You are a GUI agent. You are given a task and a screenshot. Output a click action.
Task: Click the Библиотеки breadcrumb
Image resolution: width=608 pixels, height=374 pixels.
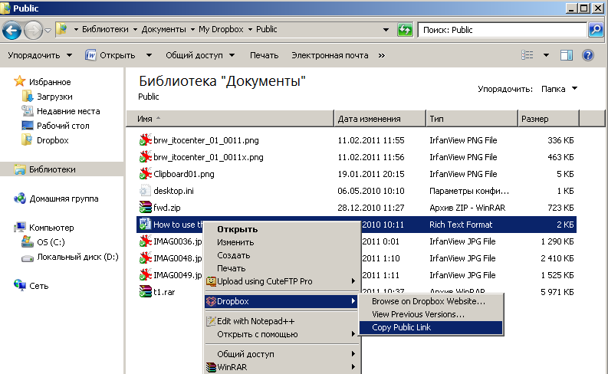point(105,29)
